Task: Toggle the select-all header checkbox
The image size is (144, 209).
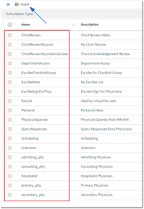Action: (x=10, y=25)
